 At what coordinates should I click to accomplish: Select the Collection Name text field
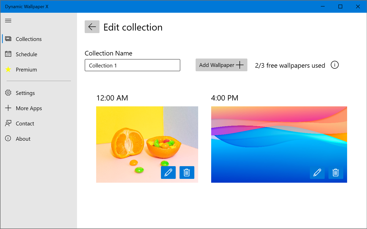[x=132, y=65]
